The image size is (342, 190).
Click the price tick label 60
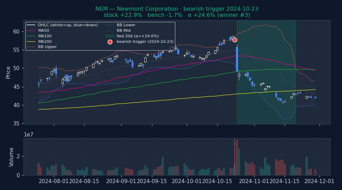16,31
